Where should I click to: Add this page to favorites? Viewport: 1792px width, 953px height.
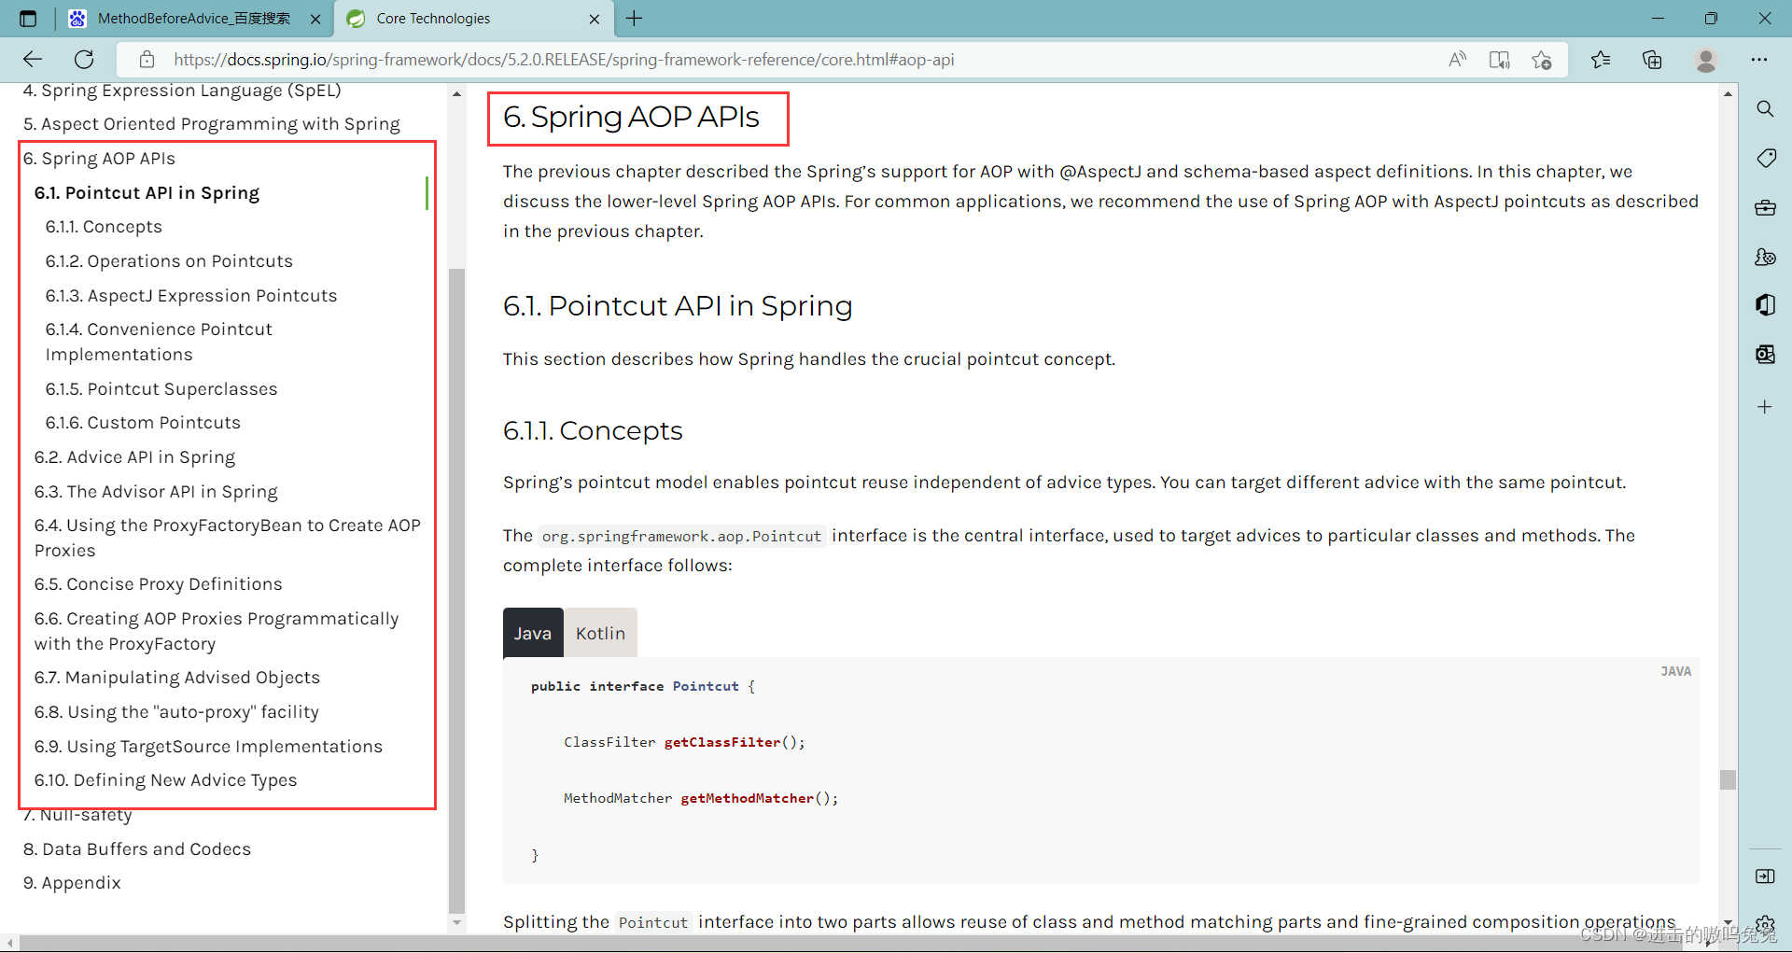click(x=1542, y=60)
